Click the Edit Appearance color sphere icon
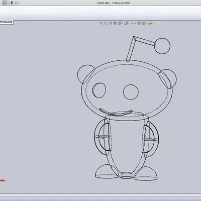This screenshot has width=201, height=201. pos(139,23)
